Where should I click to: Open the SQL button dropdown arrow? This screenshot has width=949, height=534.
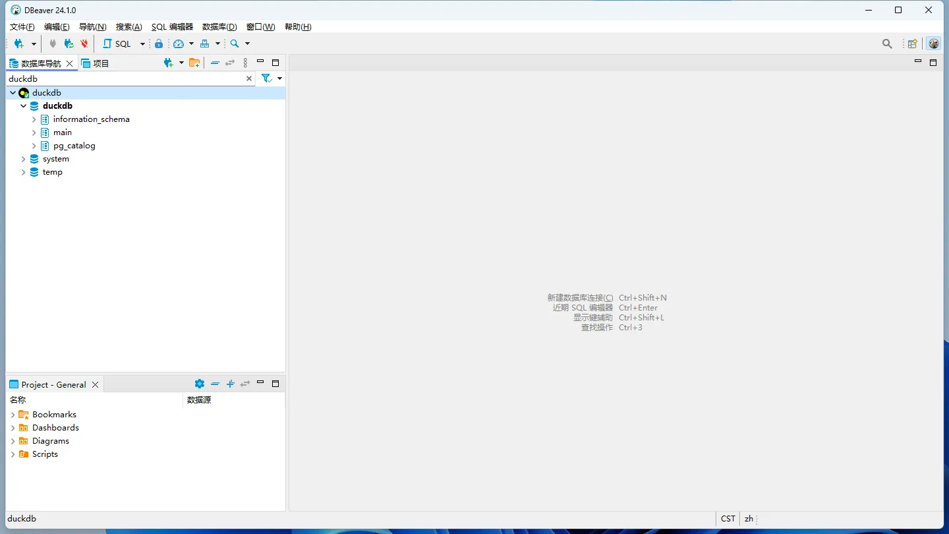[142, 44]
